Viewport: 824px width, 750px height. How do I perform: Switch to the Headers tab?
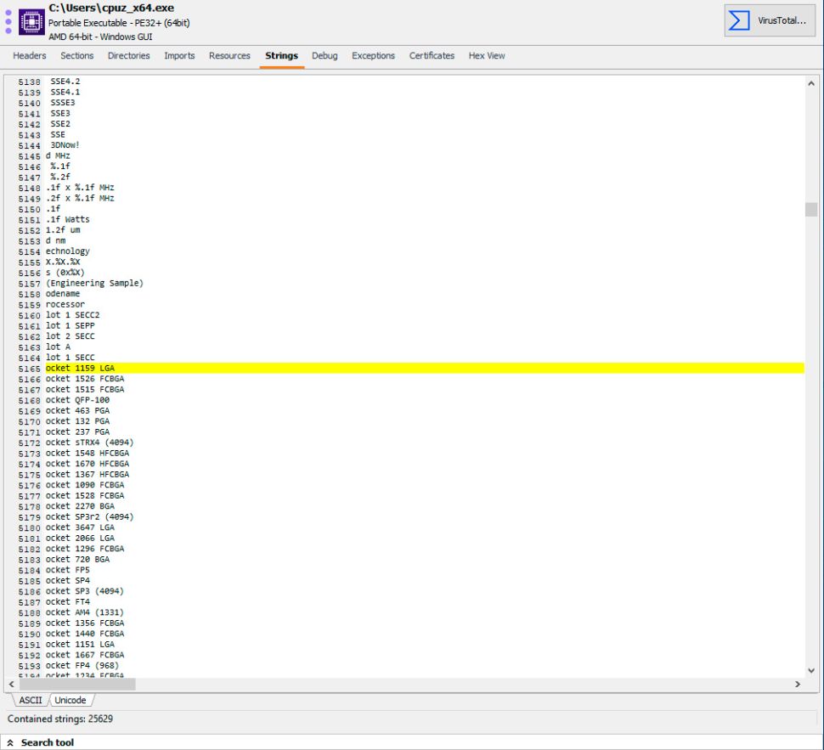tap(30, 56)
